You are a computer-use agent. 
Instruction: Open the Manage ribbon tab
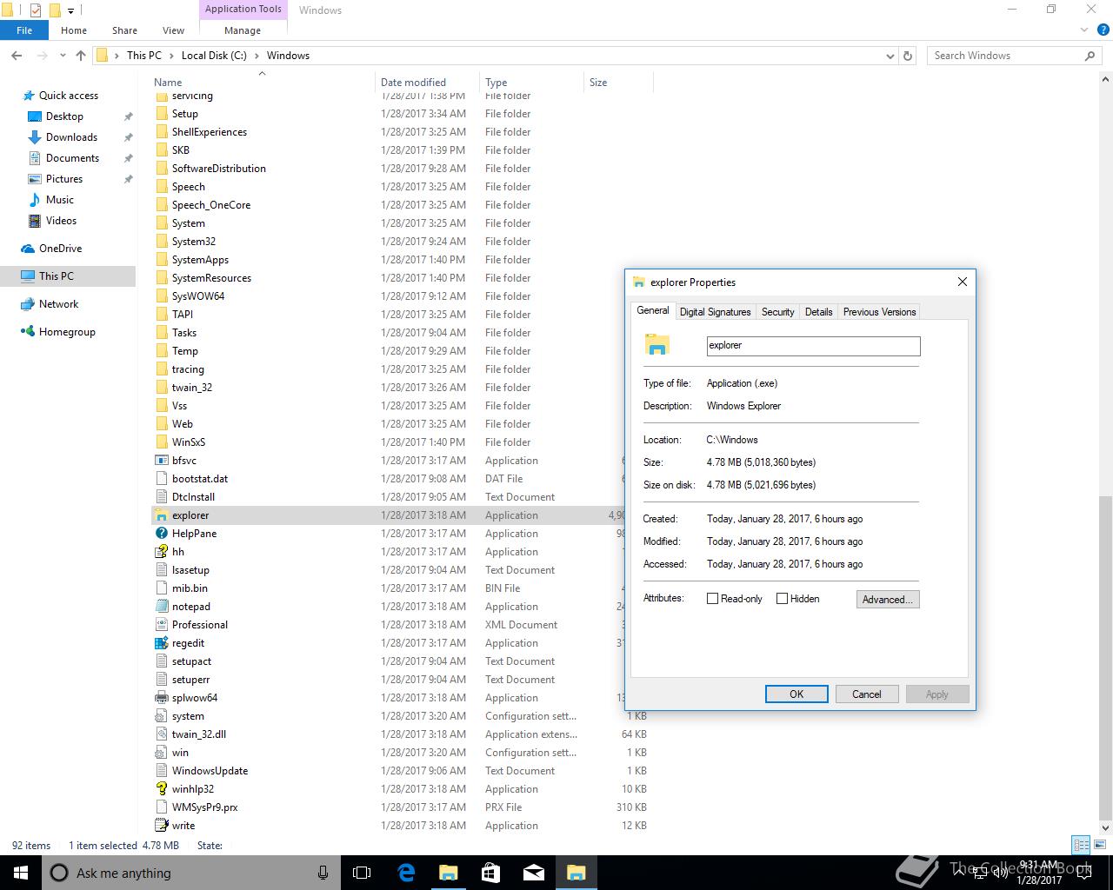(243, 30)
